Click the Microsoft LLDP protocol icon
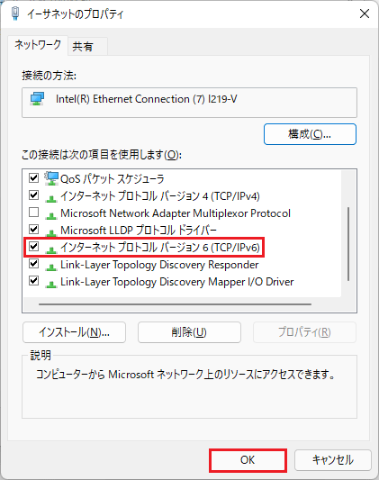 click(51, 232)
